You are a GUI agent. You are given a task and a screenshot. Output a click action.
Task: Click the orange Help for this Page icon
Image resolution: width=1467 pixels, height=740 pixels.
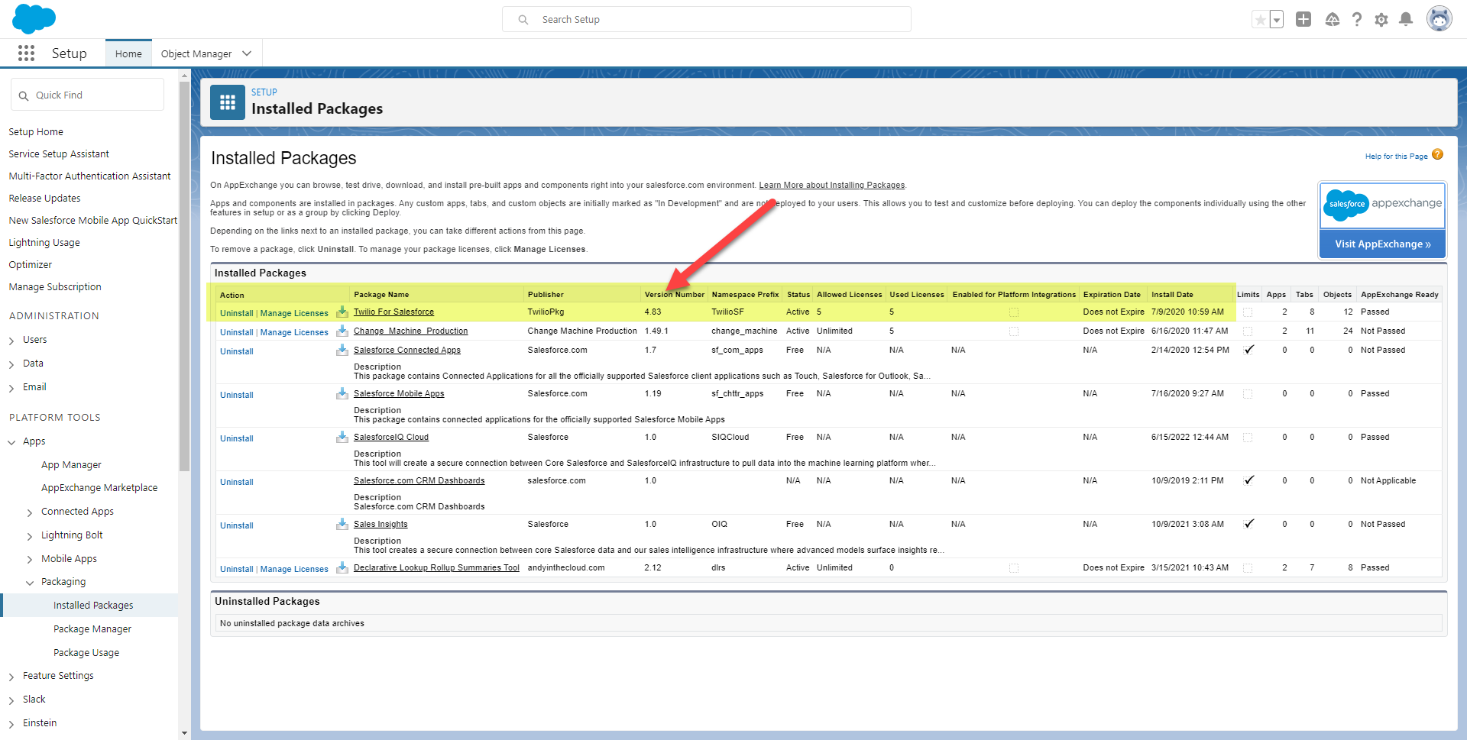(x=1437, y=154)
